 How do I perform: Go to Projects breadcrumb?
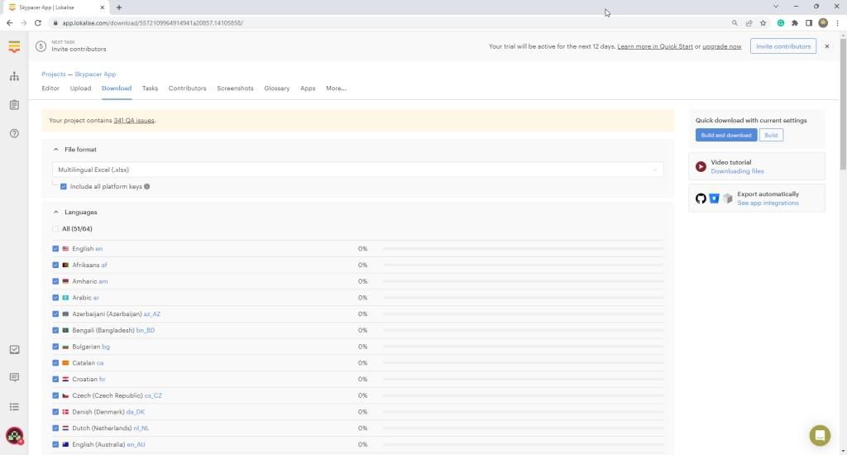tap(54, 74)
